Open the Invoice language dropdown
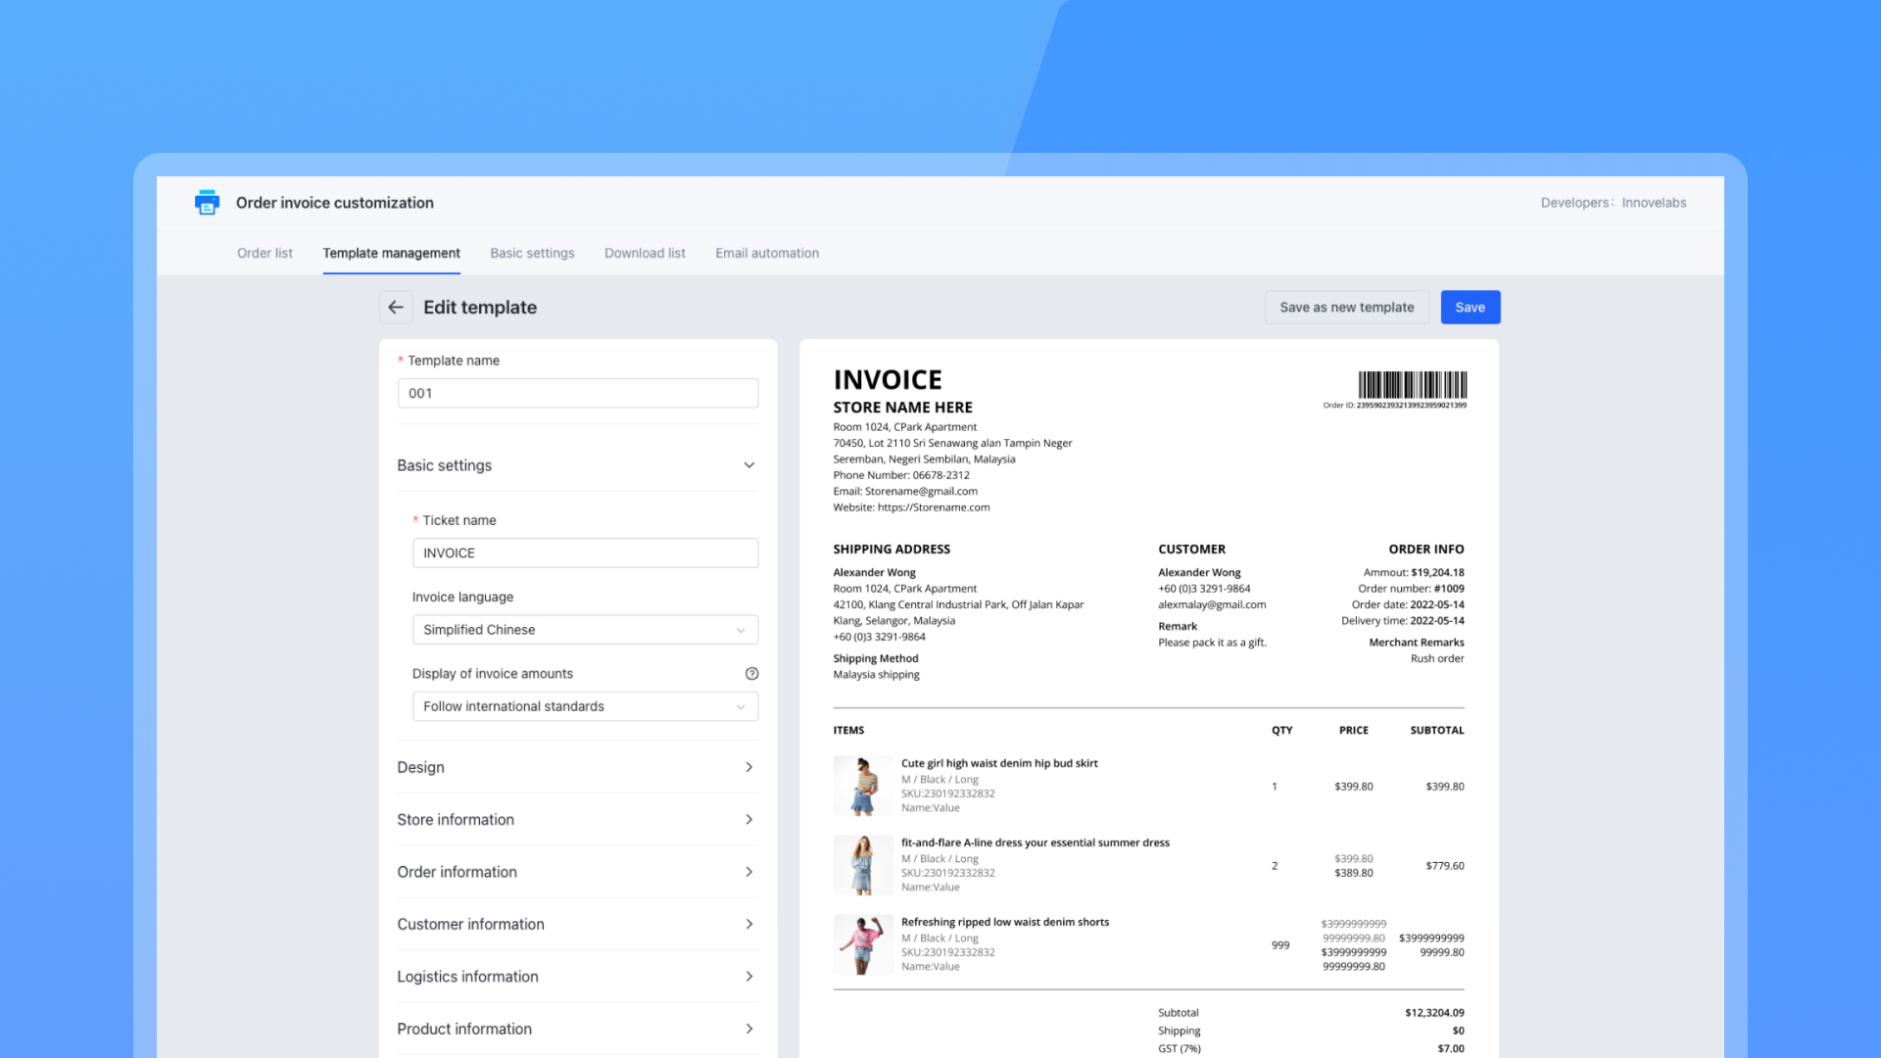Screen dimensions: 1881x1058 point(585,630)
